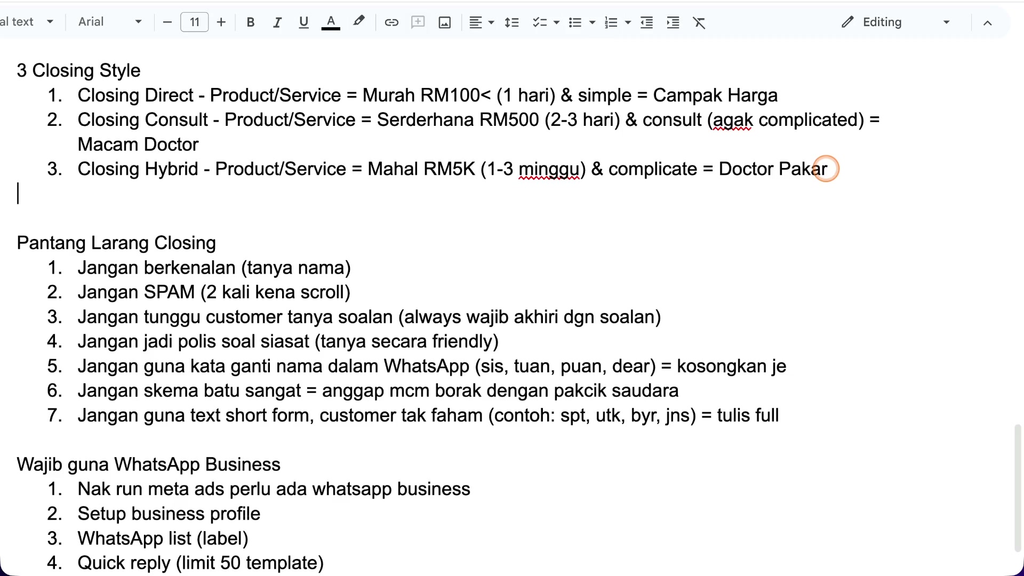The height and width of the screenshot is (576, 1024).
Task: Open the paragraph style dropdown
Action: (28, 22)
